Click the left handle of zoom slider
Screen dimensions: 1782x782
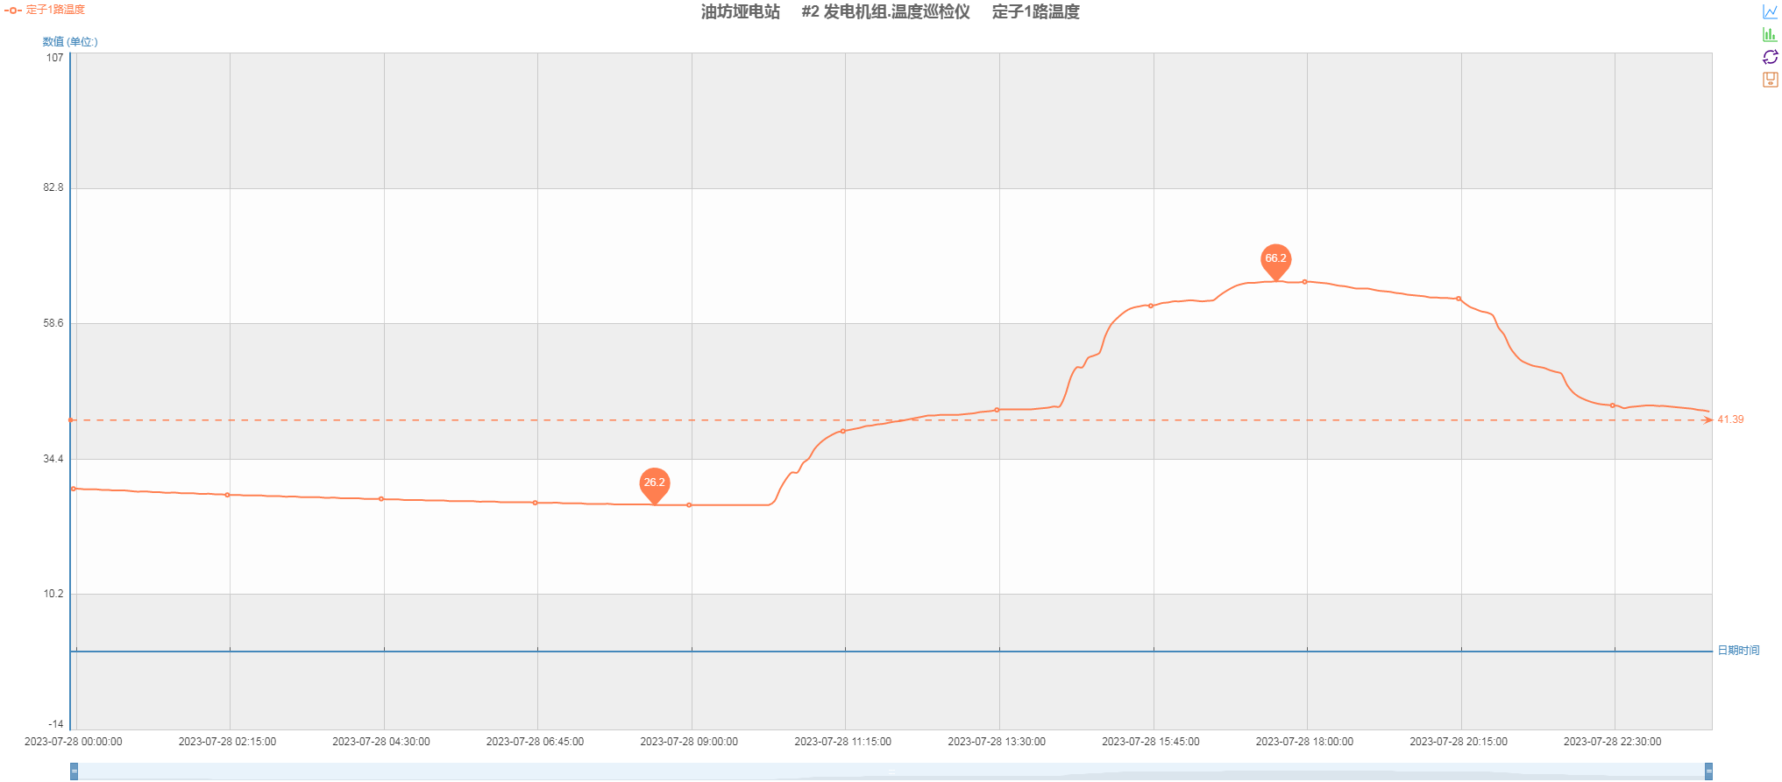pos(75,771)
